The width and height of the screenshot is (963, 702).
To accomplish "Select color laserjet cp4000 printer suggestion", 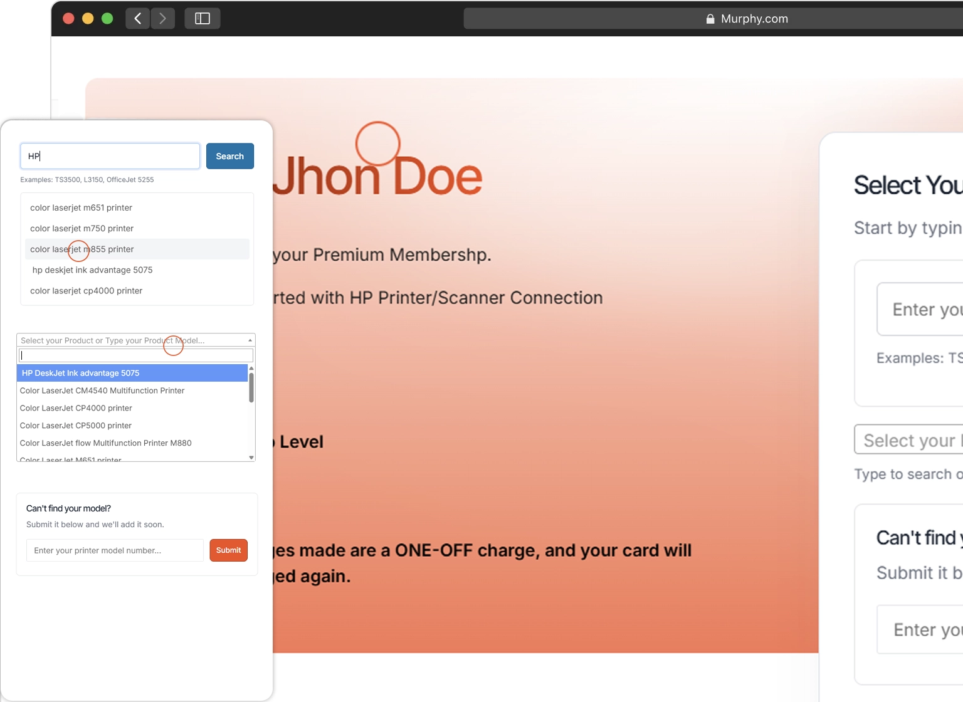I will (x=87, y=291).
